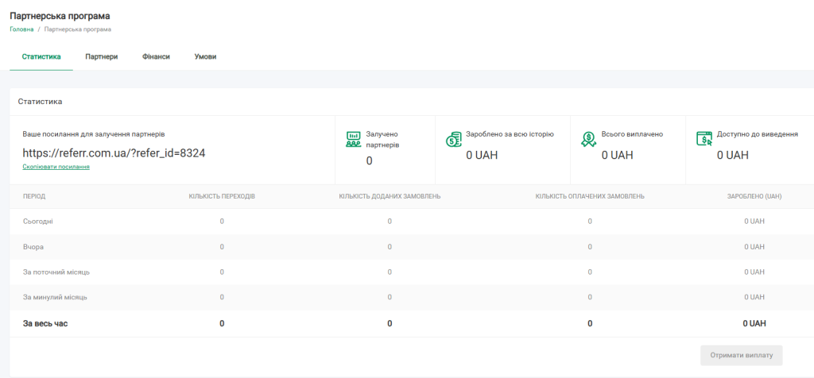Image resolution: width=814 pixels, height=378 pixels.
Task: Select the За весь час total row
Action: click(45, 323)
